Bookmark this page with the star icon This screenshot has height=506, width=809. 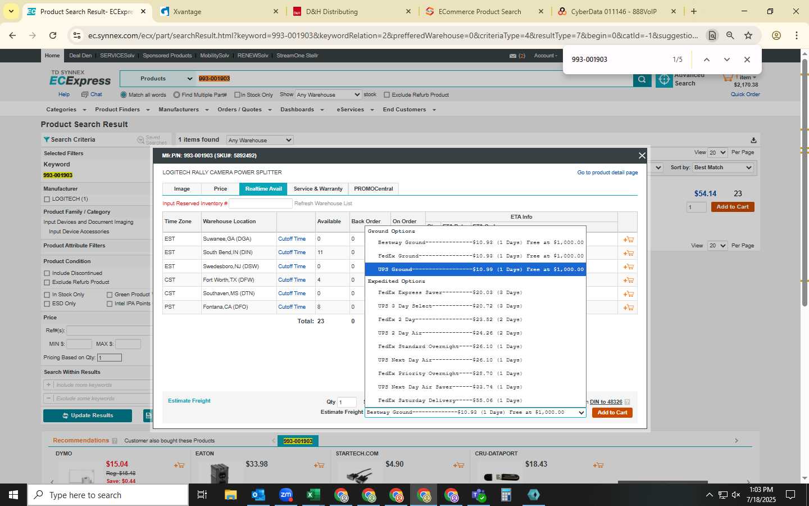(x=748, y=35)
